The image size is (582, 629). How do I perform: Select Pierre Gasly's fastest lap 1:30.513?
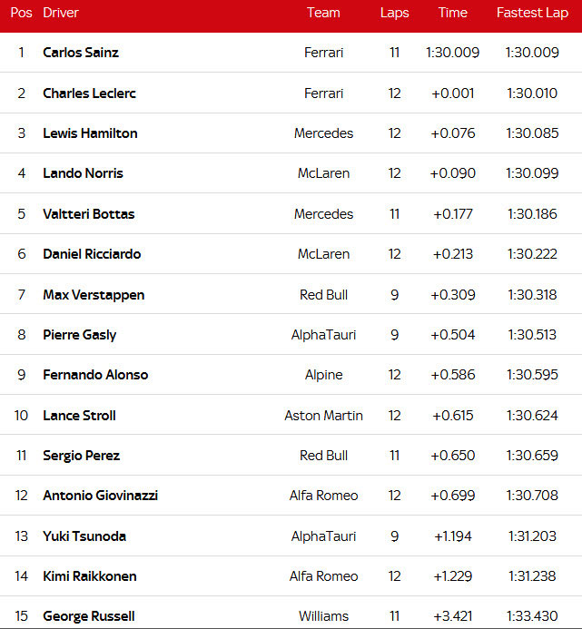click(x=532, y=335)
